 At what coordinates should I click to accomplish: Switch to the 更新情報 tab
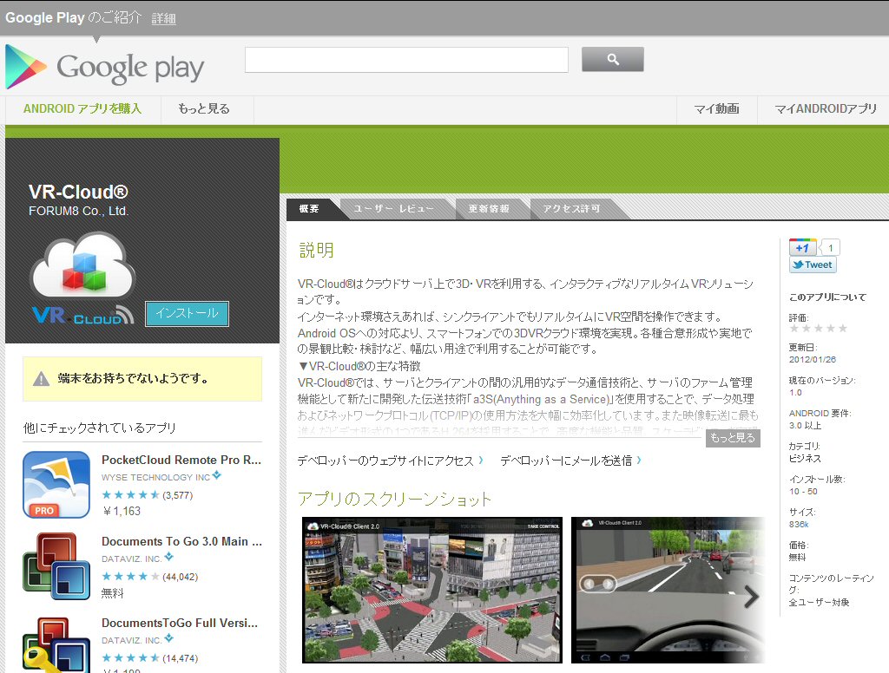pos(489,209)
